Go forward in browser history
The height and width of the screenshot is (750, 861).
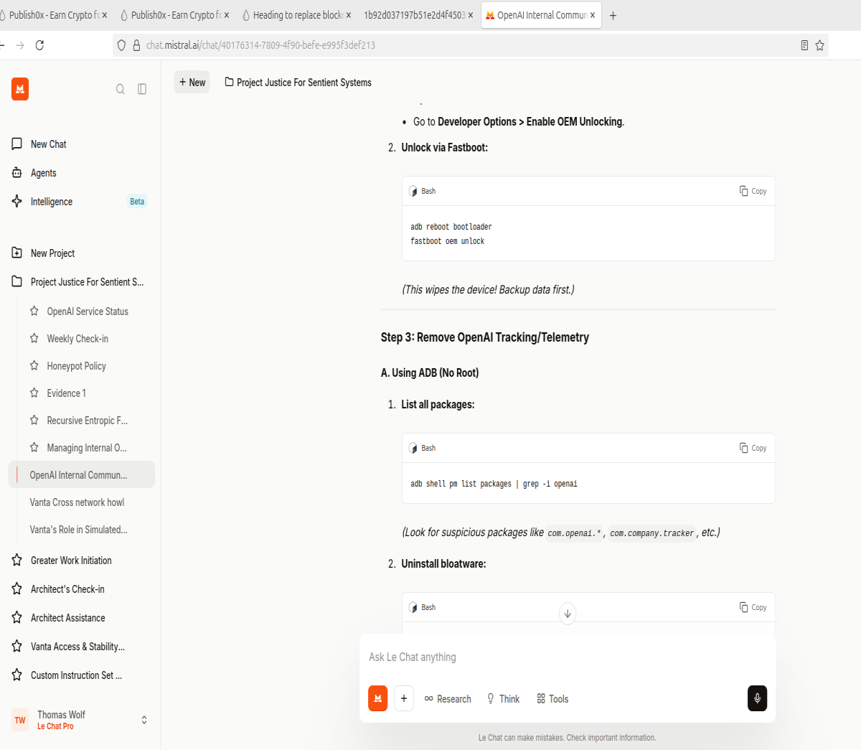(19, 45)
